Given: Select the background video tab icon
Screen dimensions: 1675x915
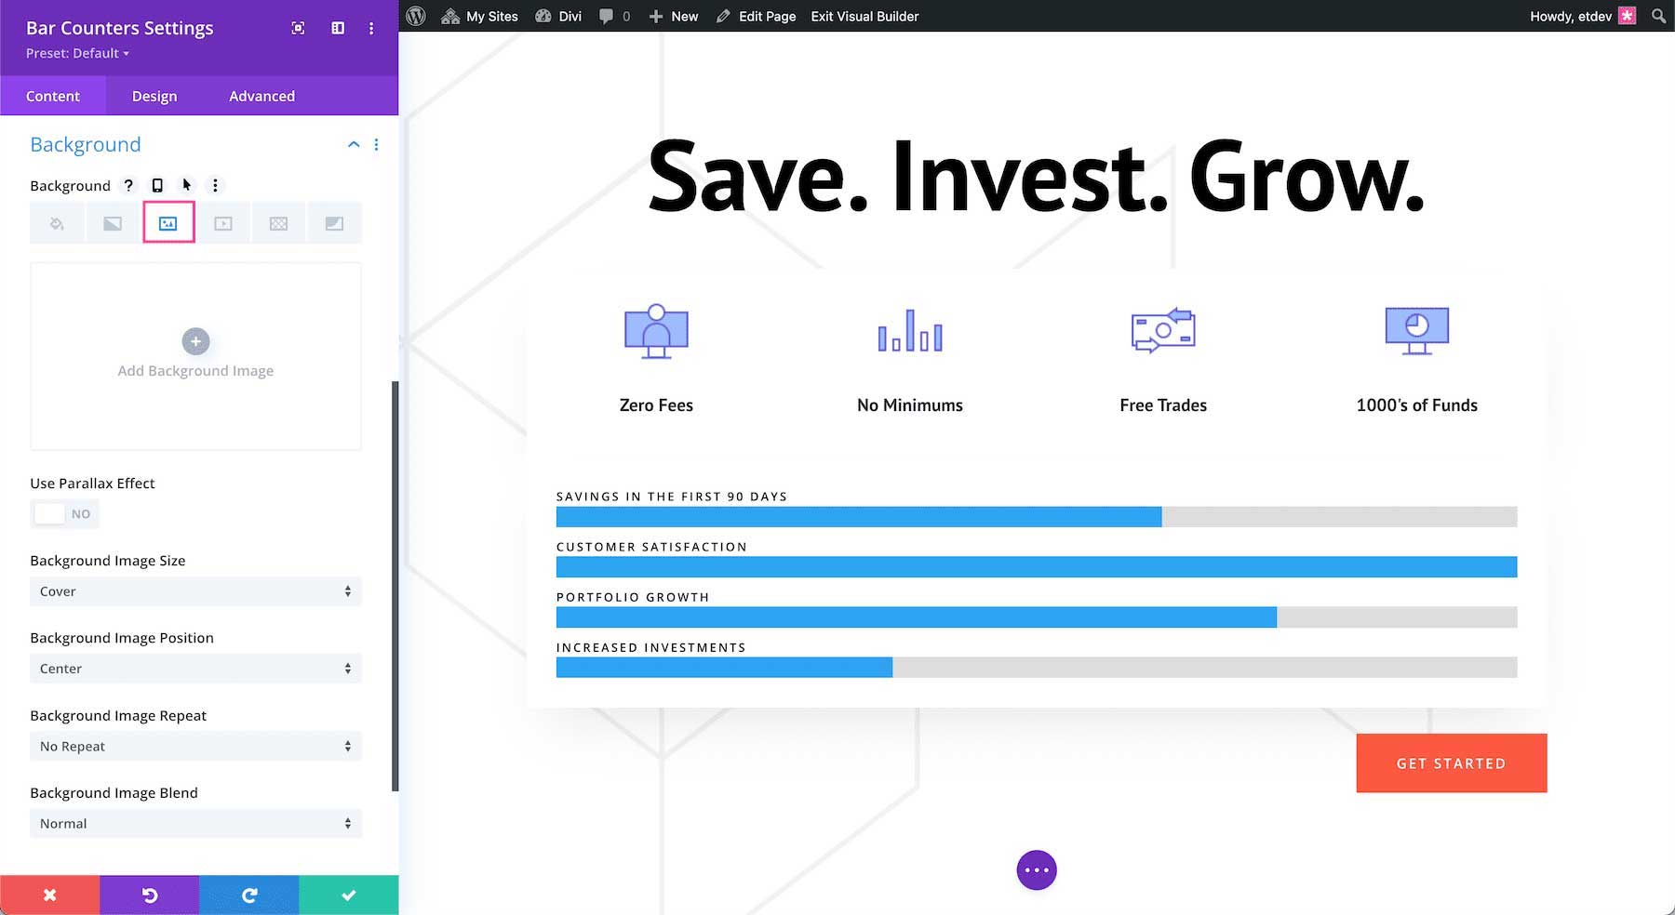Looking at the screenshot, I should (223, 223).
